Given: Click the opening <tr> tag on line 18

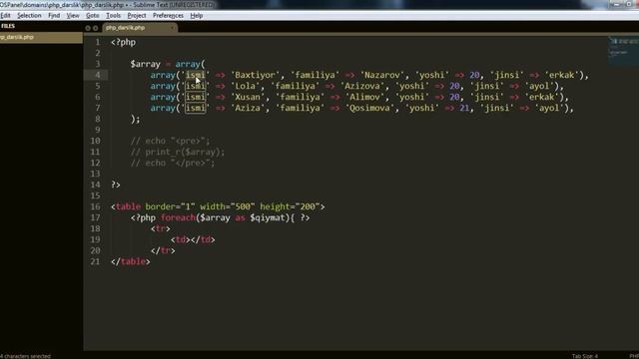Looking at the screenshot, I should (161, 228).
